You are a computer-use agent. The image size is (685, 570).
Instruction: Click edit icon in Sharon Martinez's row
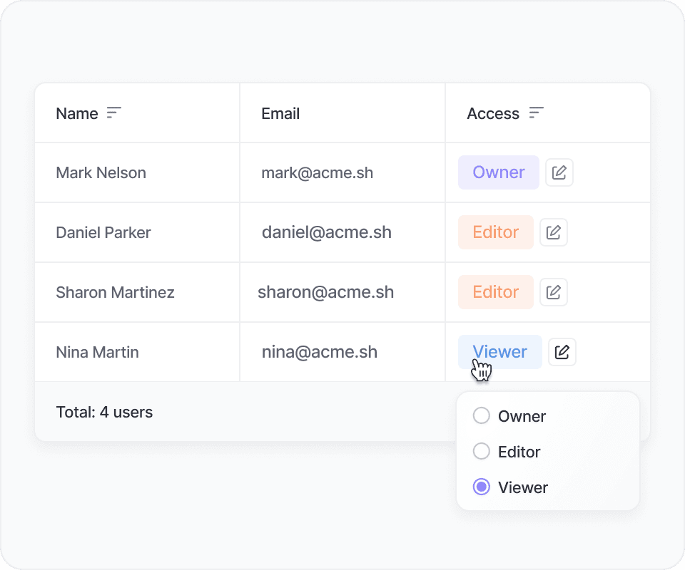pos(554,292)
